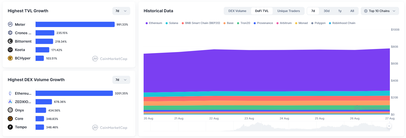The width and height of the screenshot is (406, 138).
Task: Click the Cronos 235.15% growth bar
Action: click(x=45, y=33)
